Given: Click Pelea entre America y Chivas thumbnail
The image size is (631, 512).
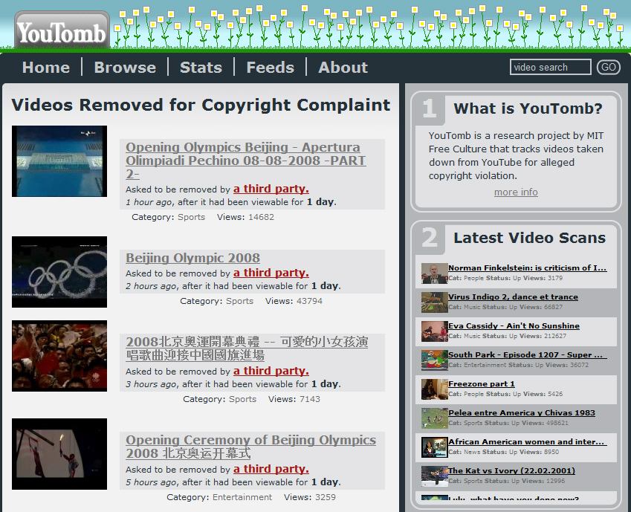Looking at the screenshot, I should [x=435, y=418].
